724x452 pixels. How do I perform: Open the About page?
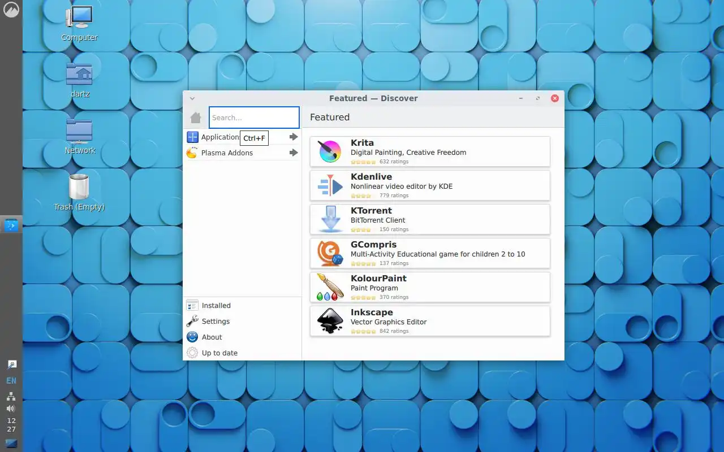pyautogui.click(x=243, y=337)
